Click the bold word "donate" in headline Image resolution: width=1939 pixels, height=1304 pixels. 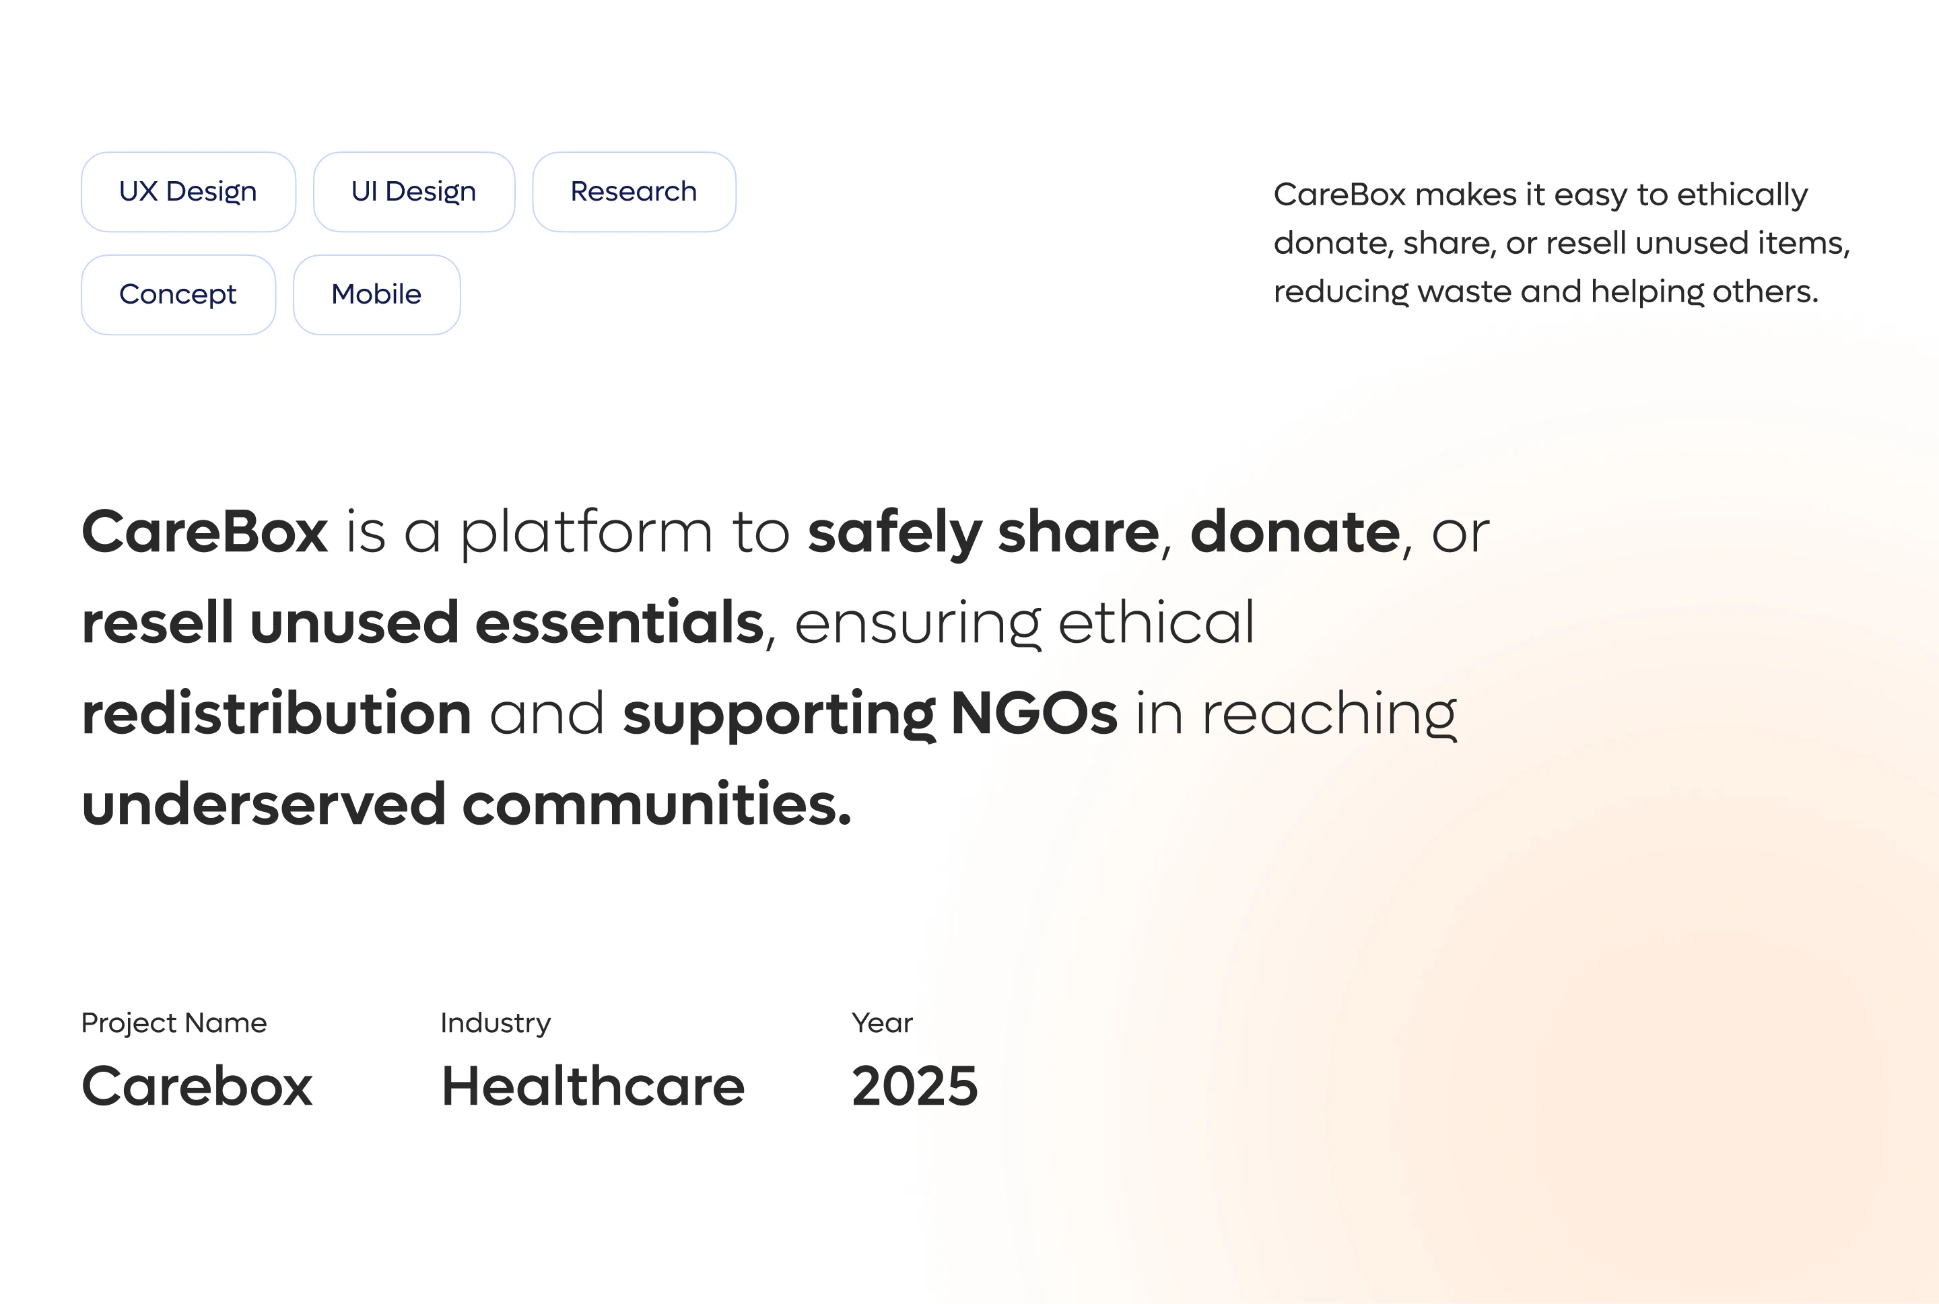click(x=1295, y=533)
